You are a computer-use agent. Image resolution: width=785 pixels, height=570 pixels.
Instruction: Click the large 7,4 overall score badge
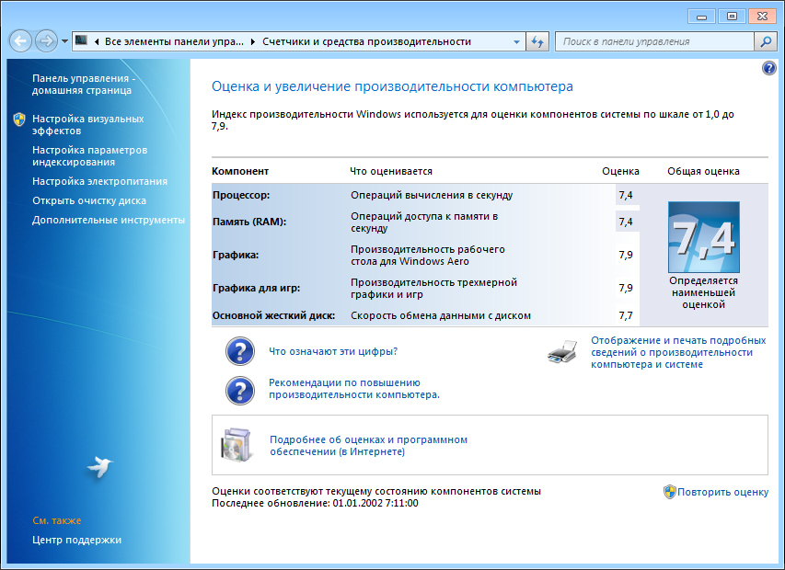703,237
